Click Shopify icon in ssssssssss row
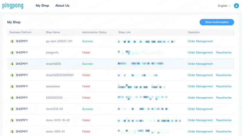 tap(12, 86)
